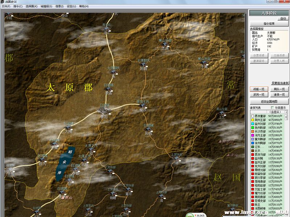The image size is (290, 217).
Task: Open the 设定(U) menu
Action: (x=71, y=7)
